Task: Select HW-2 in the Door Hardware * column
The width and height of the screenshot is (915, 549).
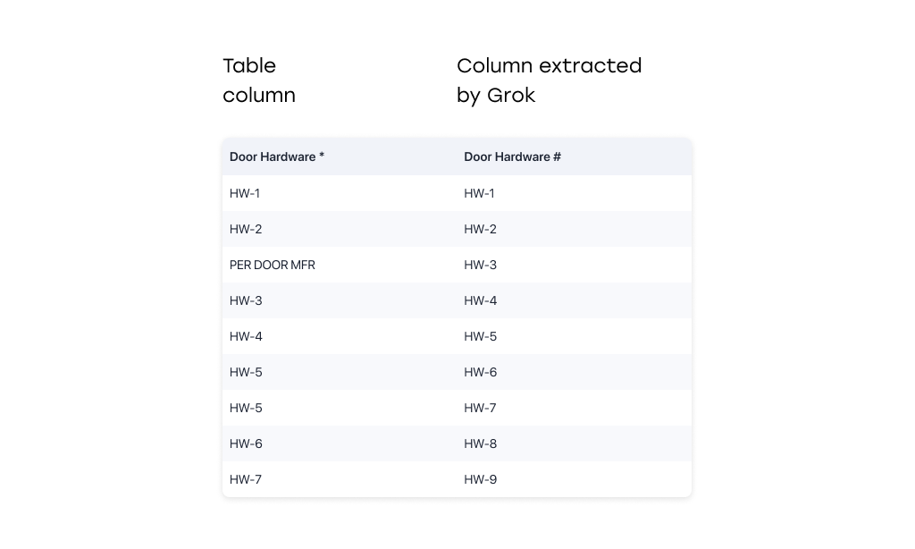Action: pos(246,229)
